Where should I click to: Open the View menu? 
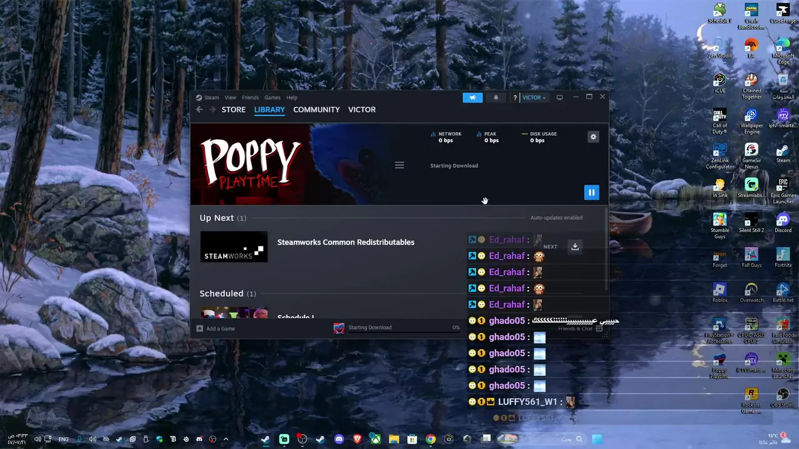pos(230,97)
